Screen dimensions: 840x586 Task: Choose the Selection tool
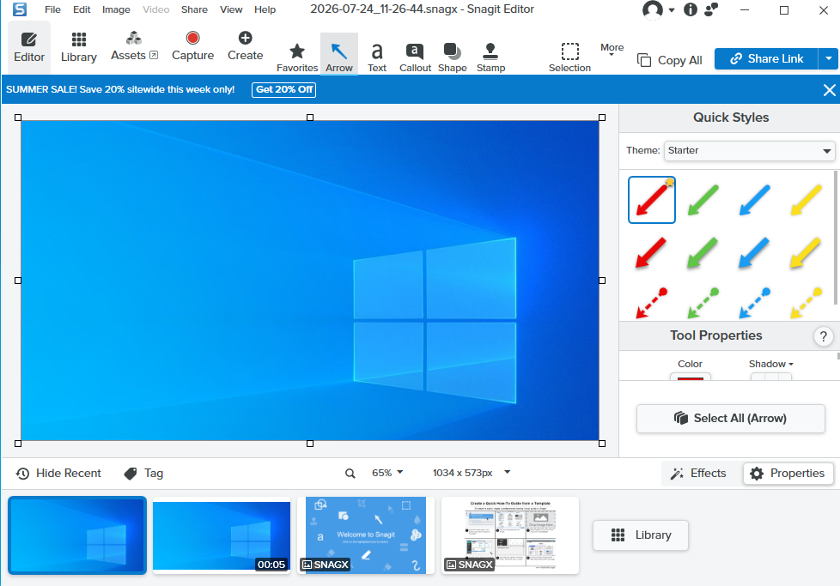[x=569, y=57]
